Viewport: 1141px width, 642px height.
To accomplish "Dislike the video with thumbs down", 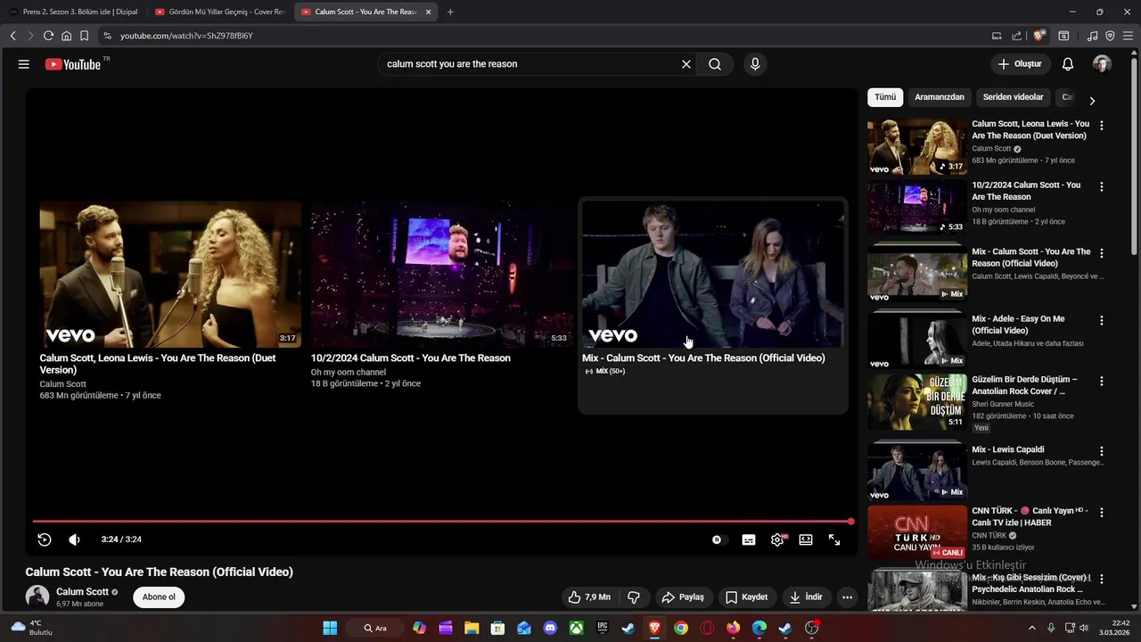I will 634,597.
